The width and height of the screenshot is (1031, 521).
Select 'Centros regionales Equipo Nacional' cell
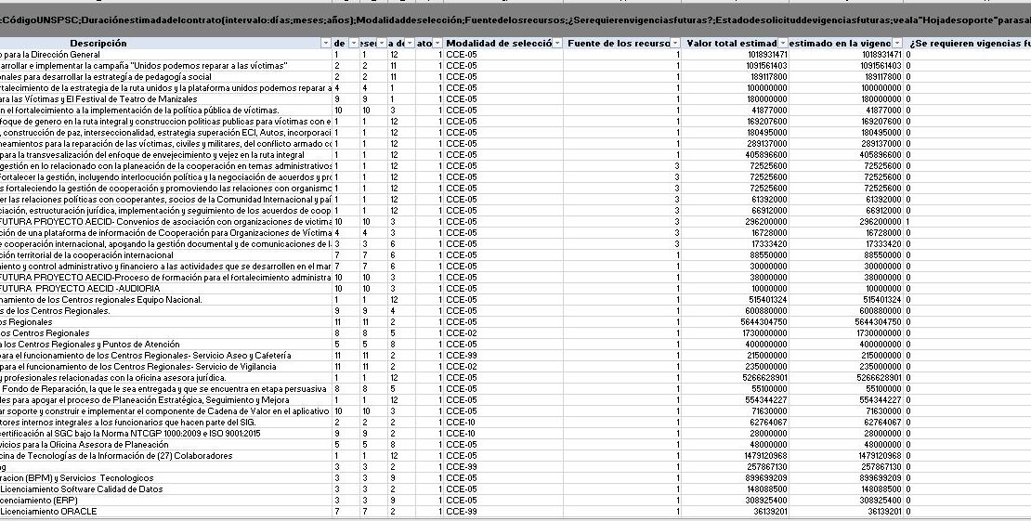165,300
